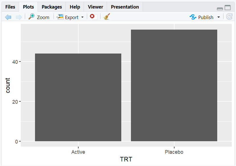This screenshot has height=166, width=236.
Task: Open the Packages tab
Action: pyautogui.click(x=52, y=7)
